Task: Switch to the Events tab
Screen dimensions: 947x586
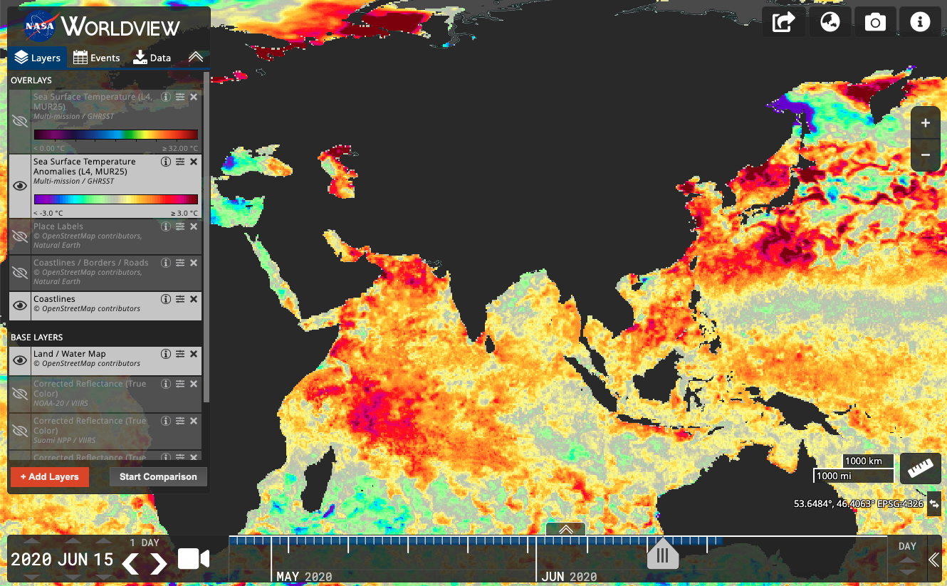Action: click(97, 58)
